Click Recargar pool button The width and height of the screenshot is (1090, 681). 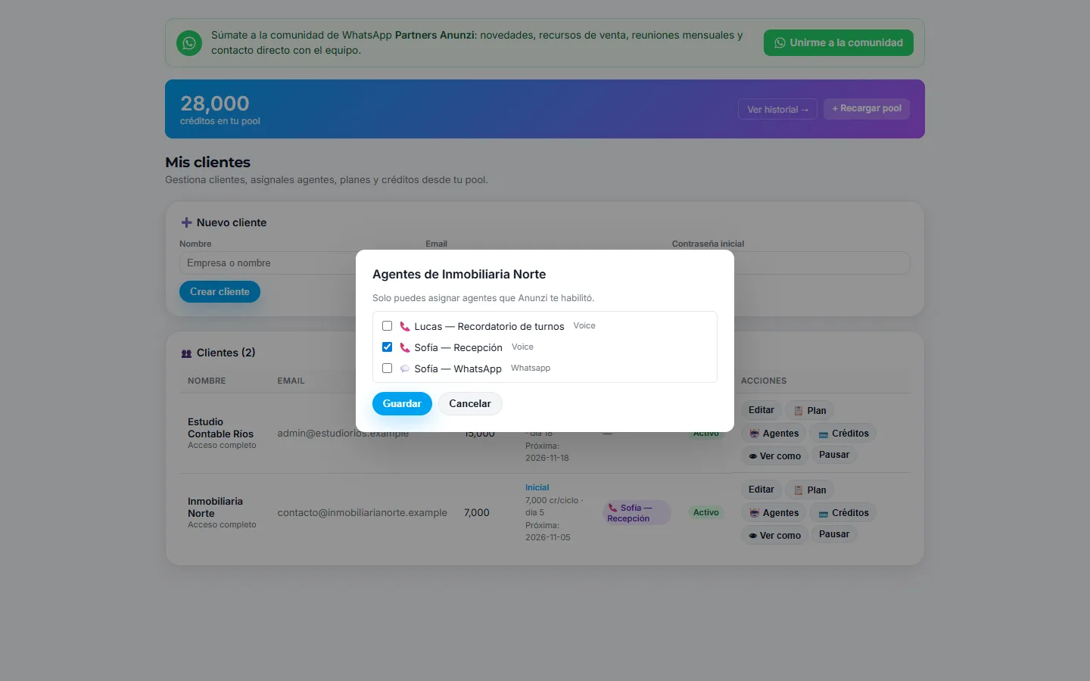click(x=867, y=108)
